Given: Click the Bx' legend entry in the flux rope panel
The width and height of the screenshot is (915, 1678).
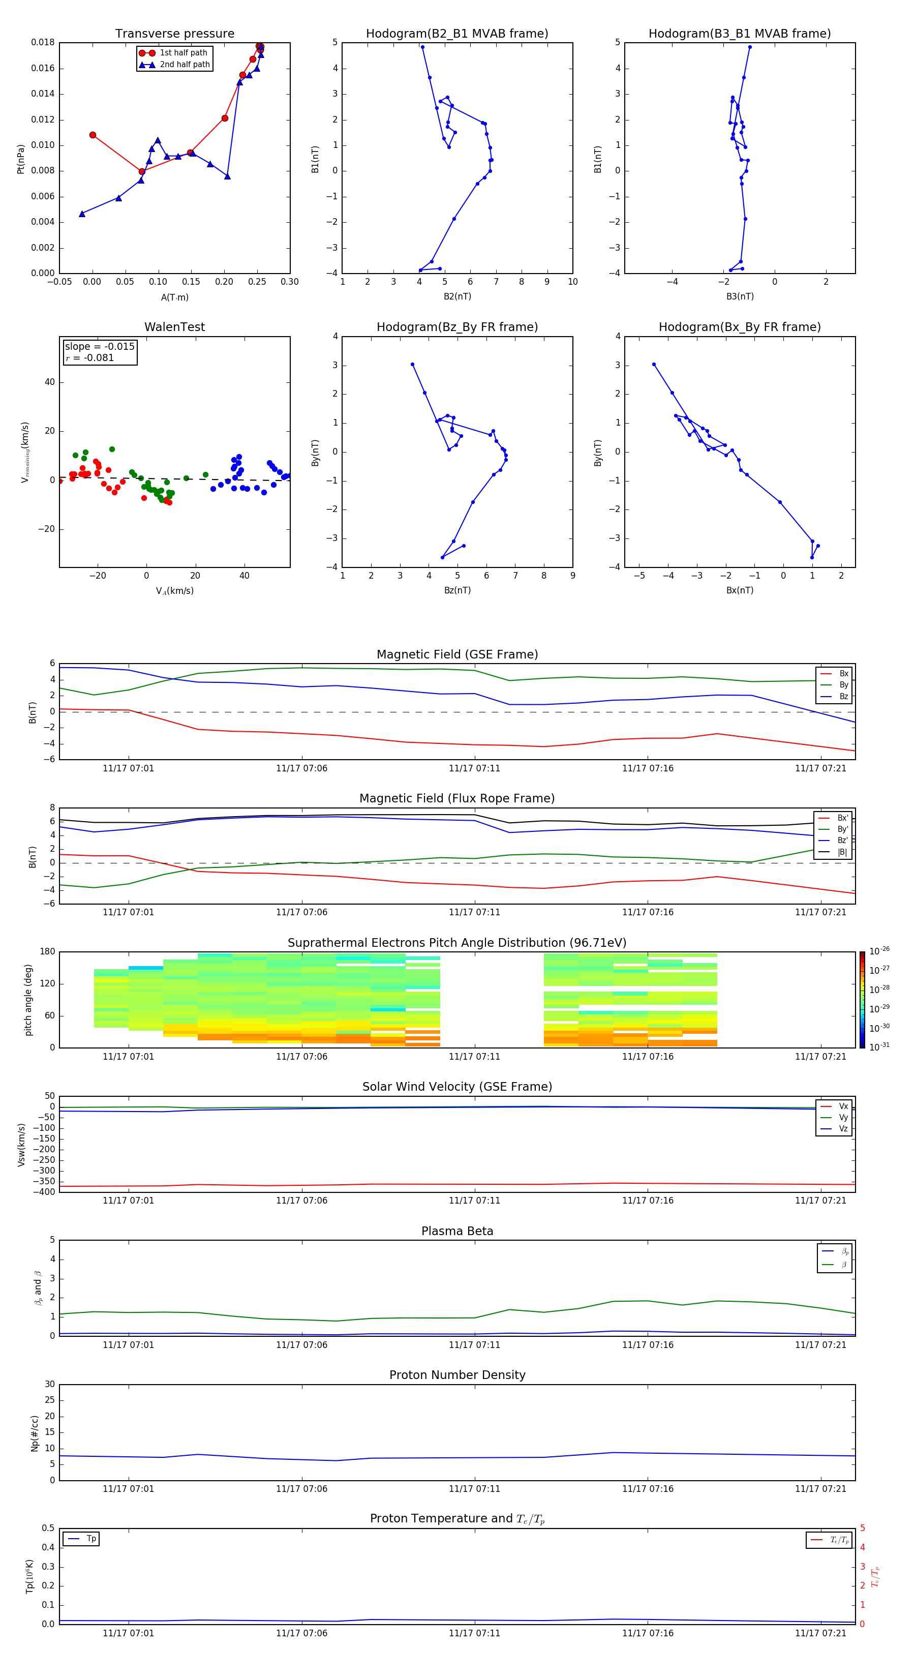Looking at the screenshot, I should pos(833,818).
